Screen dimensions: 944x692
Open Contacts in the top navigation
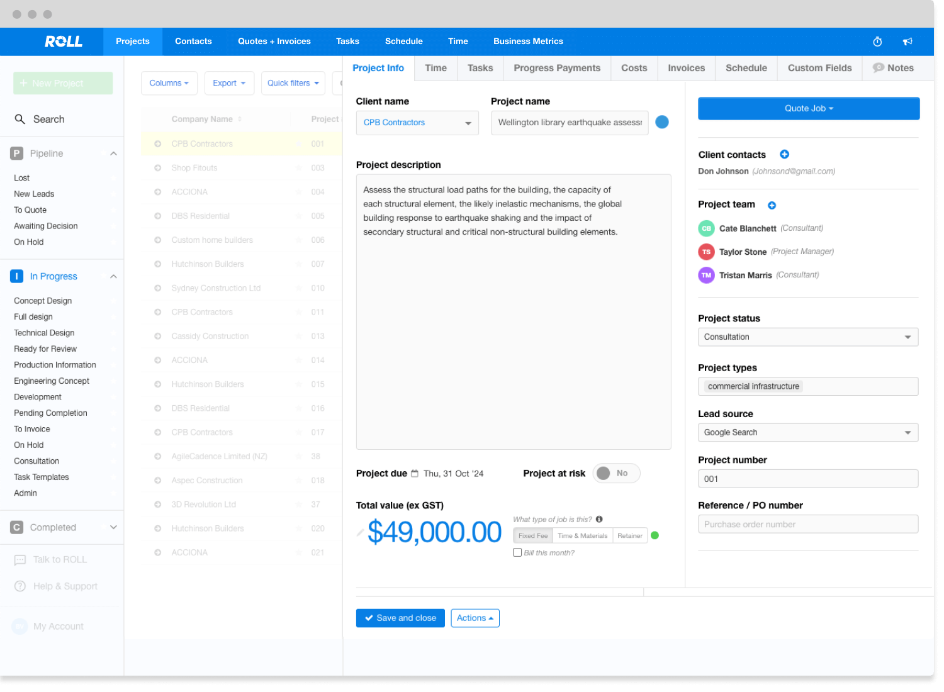193,42
